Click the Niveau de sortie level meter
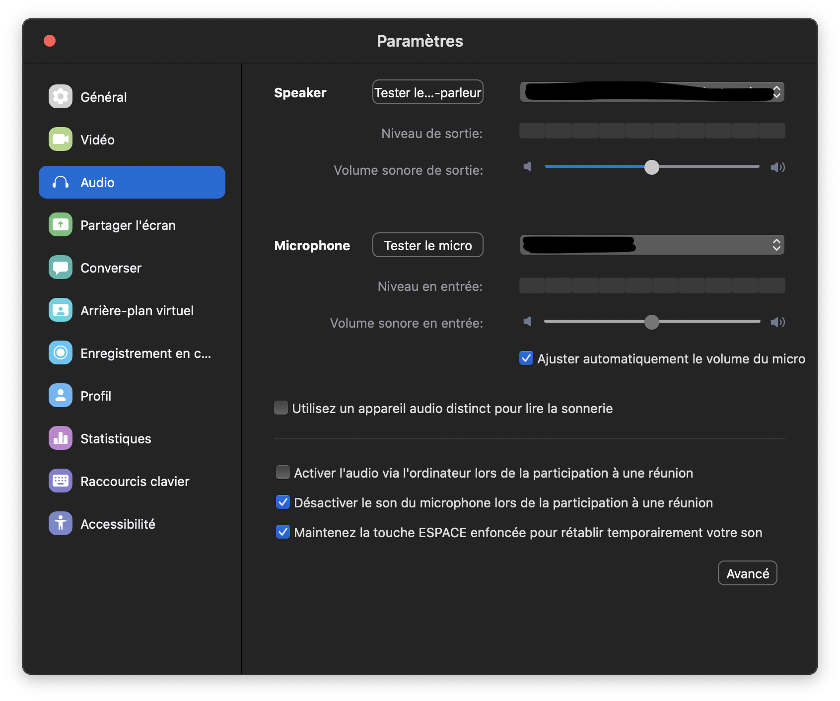 point(652,131)
